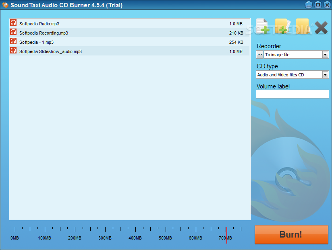Click headphone icon of Softpedia Radio.mp3

(13, 23)
